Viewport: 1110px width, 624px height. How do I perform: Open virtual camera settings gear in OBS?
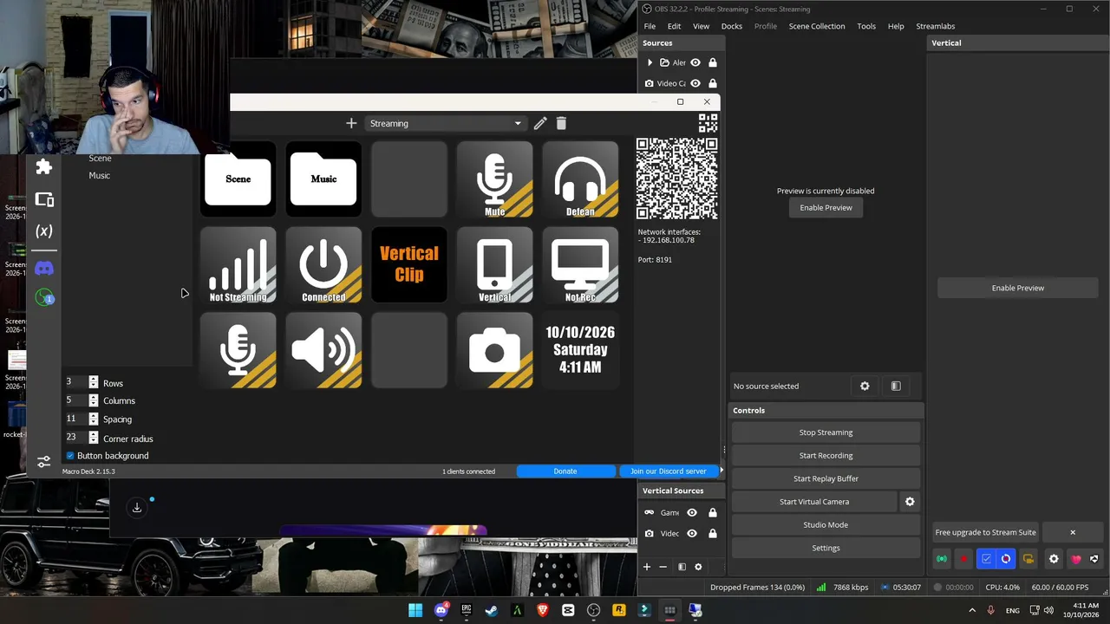[x=910, y=501]
